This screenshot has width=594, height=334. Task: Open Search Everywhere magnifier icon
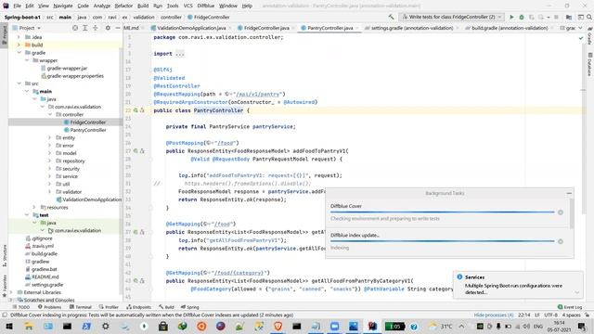pos(589,17)
